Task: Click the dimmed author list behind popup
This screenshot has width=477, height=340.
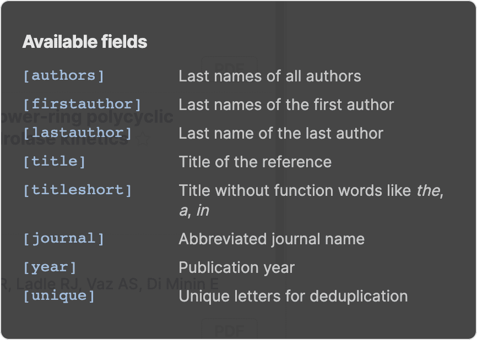Action: coord(110,284)
